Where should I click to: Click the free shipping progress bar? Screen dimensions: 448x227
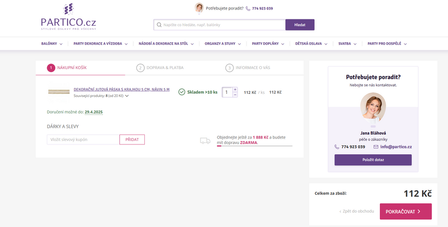coord(254,146)
